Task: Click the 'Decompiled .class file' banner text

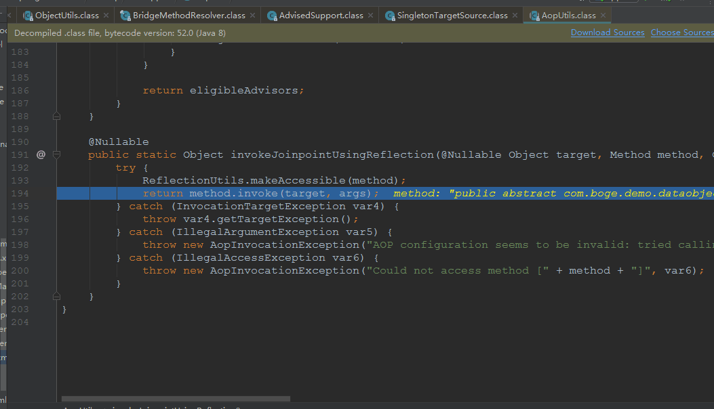Action: pyautogui.click(x=120, y=33)
